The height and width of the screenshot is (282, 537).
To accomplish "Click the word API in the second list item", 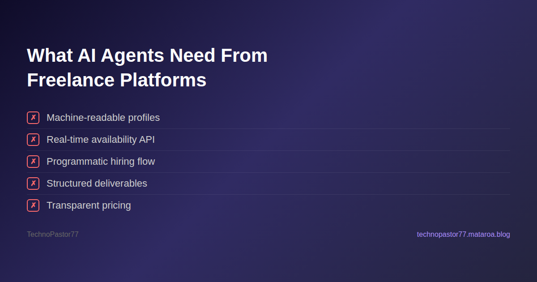I will coord(147,140).
